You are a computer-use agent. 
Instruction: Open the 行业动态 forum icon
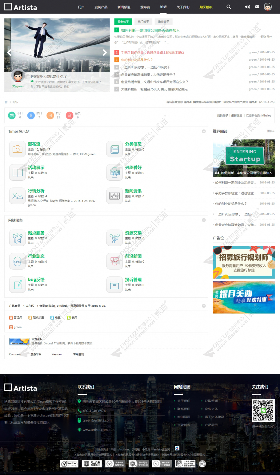point(17,261)
